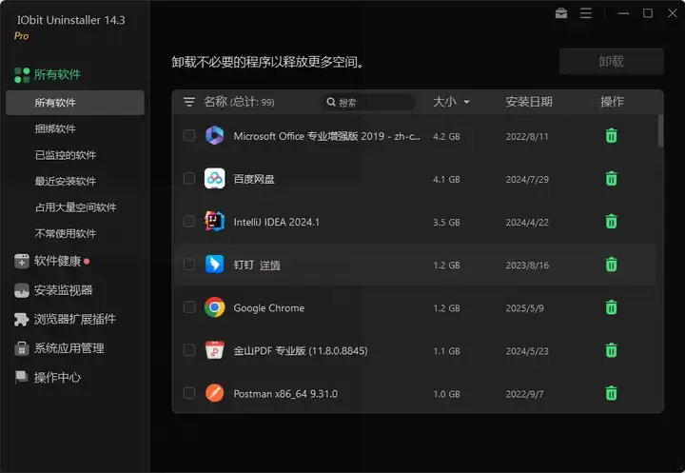Click the 百度网盘 app icon
Image resolution: width=685 pixels, height=473 pixels.
214,178
